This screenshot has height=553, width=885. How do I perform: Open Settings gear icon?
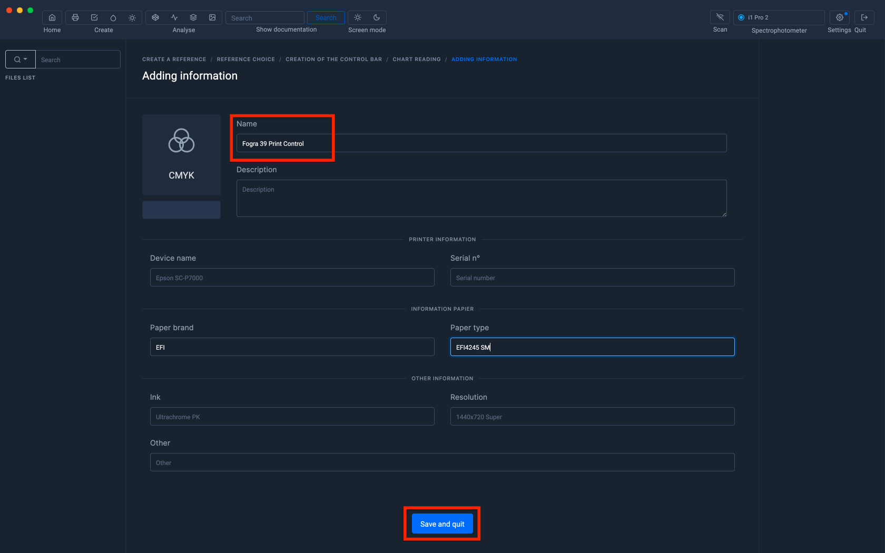coord(840,17)
